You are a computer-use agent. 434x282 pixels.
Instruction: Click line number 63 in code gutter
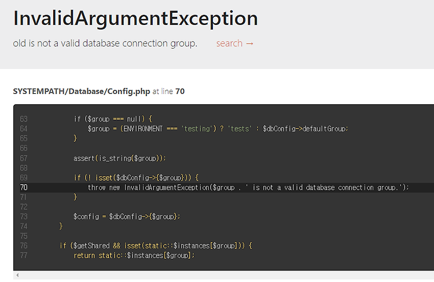tap(24, 119)
